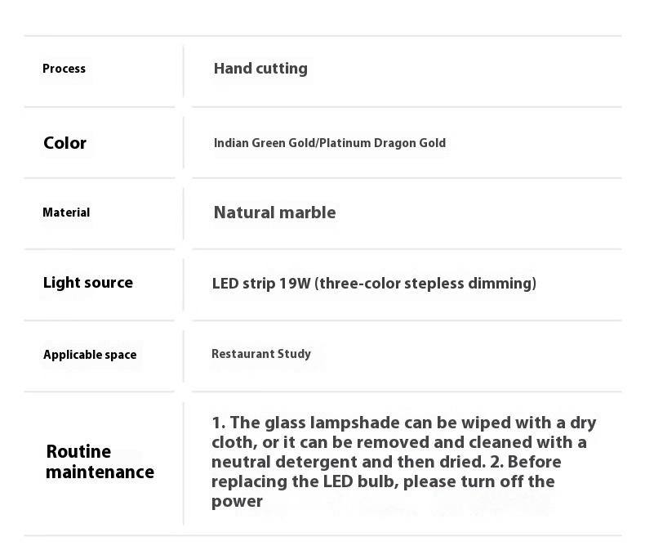Click the Color row label
The image size is (645, 546).
point(64,143)
